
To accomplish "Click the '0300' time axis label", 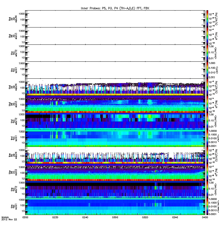I will click(x=115, y=217).
